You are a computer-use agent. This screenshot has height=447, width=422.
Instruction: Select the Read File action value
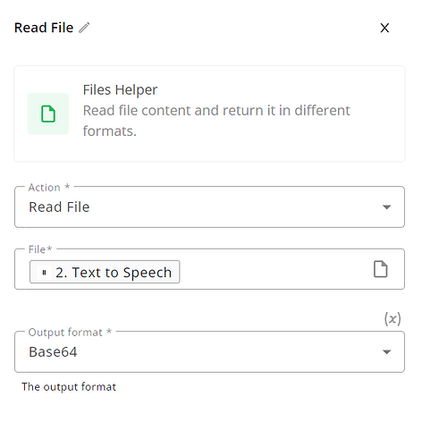(59, 207)
